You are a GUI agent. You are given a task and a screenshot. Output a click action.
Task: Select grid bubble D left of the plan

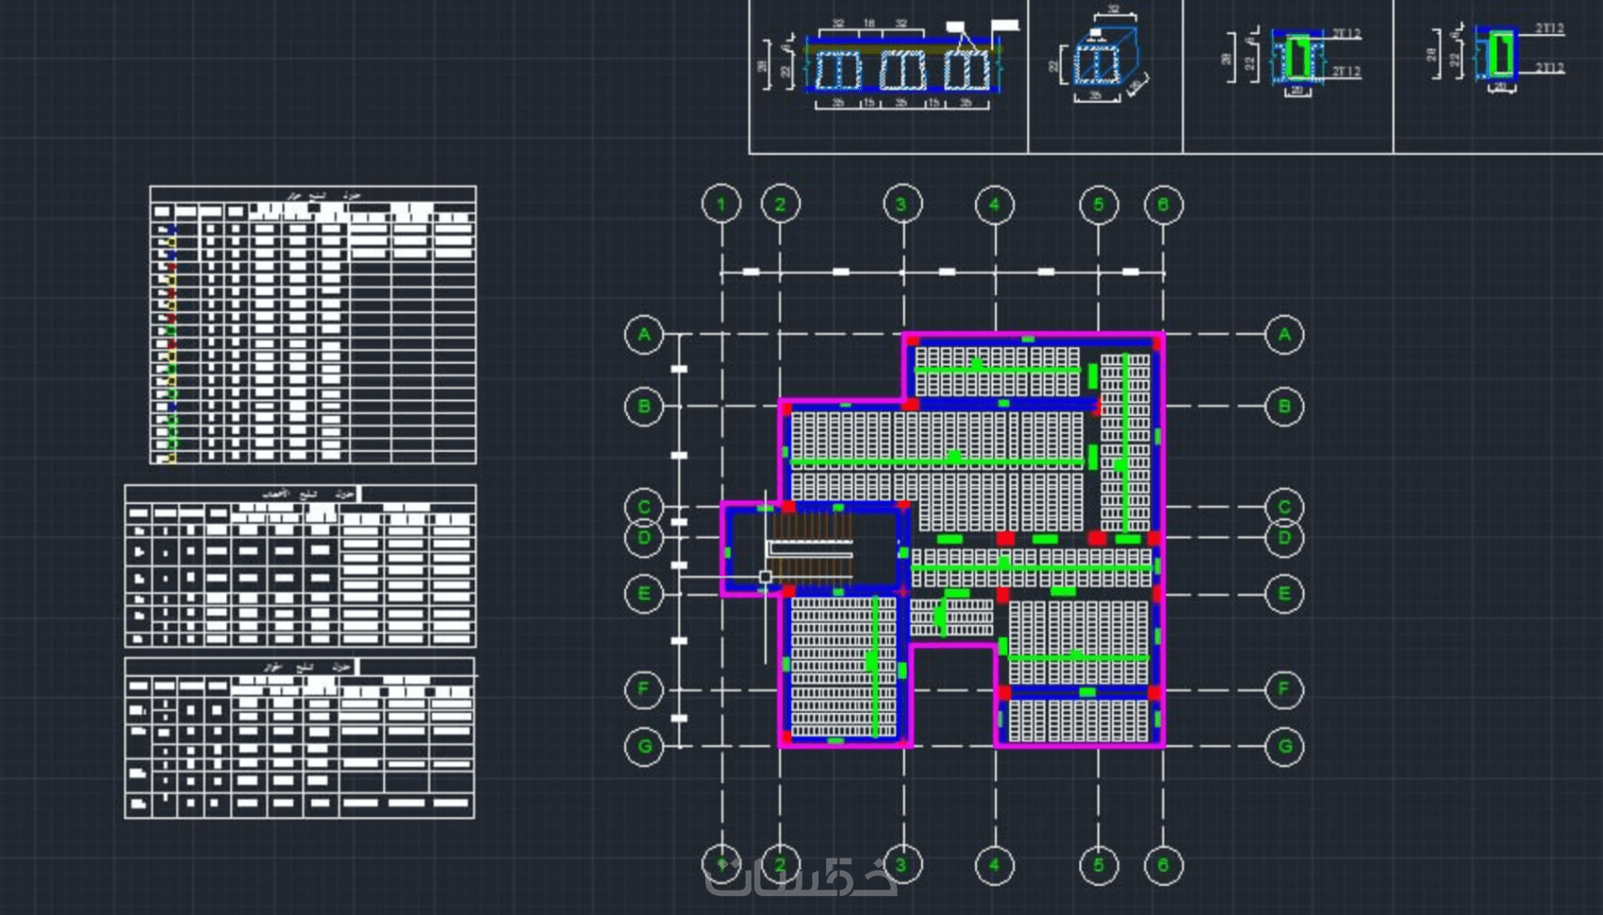644,538
